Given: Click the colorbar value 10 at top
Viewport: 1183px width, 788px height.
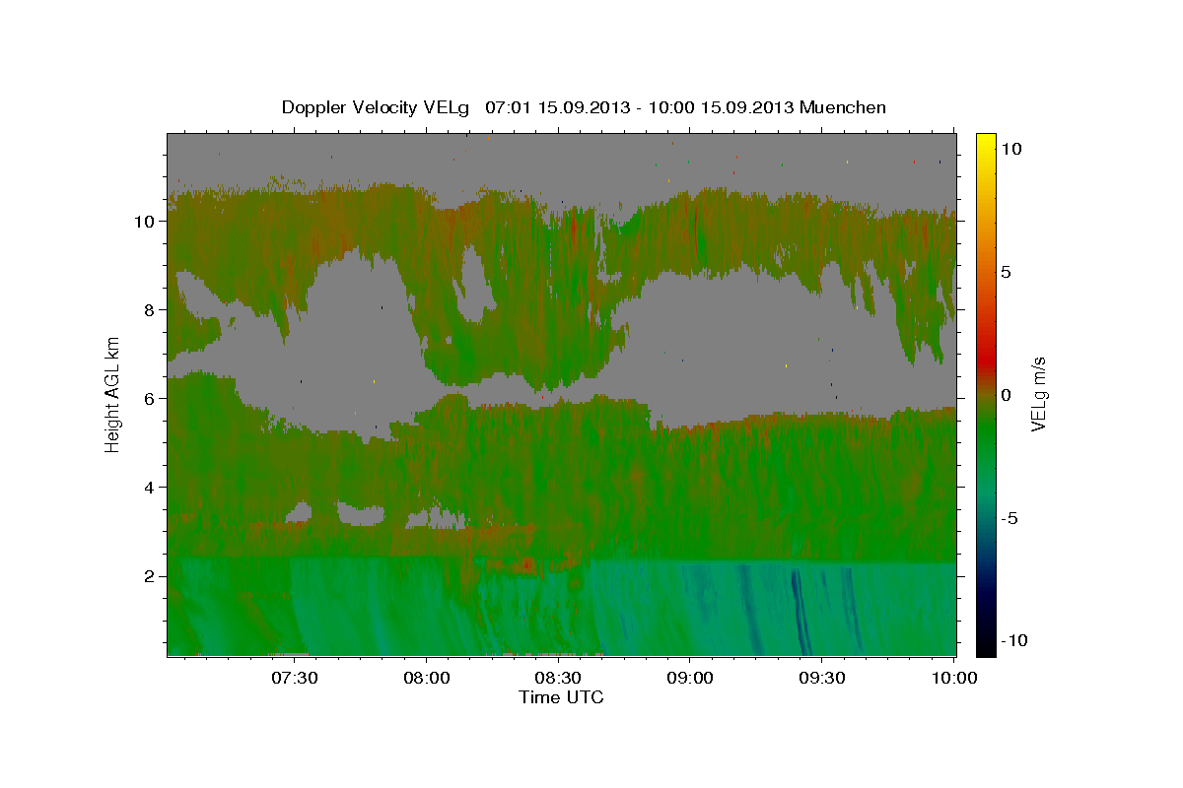Looking at the screenshot, I should [x=1011, y=149].
